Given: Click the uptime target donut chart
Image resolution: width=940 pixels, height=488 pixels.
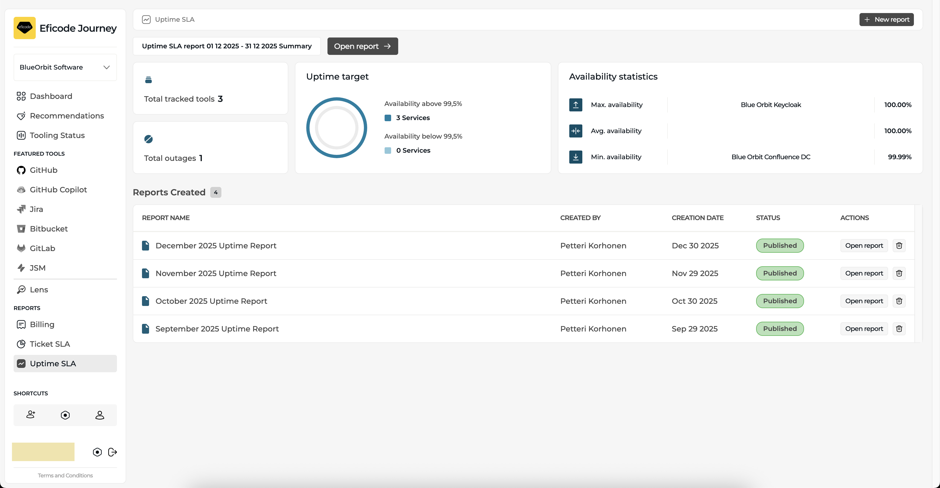Looking at the screenshot, I should pyautogui.click(x=336, y=127).
